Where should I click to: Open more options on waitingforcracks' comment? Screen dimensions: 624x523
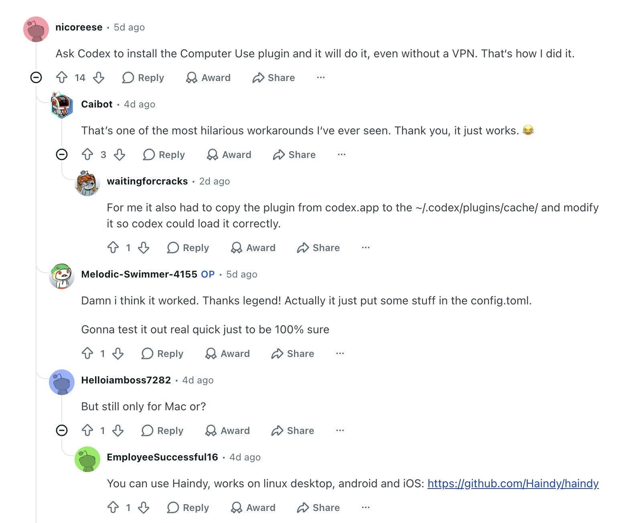[365, 247]
